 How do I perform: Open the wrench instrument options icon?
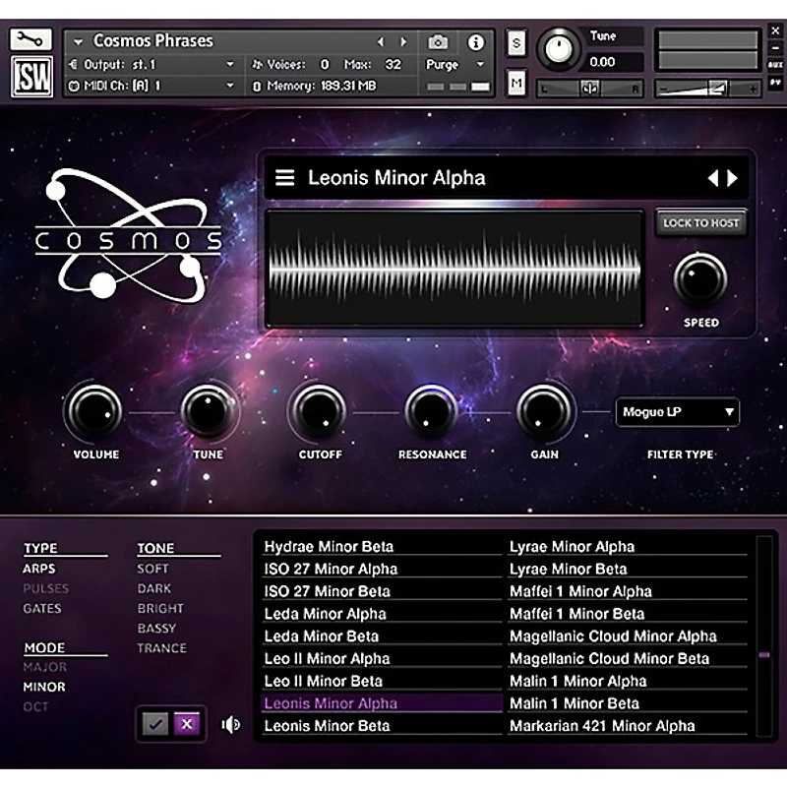pyautogui.click(x=31, y=38)
